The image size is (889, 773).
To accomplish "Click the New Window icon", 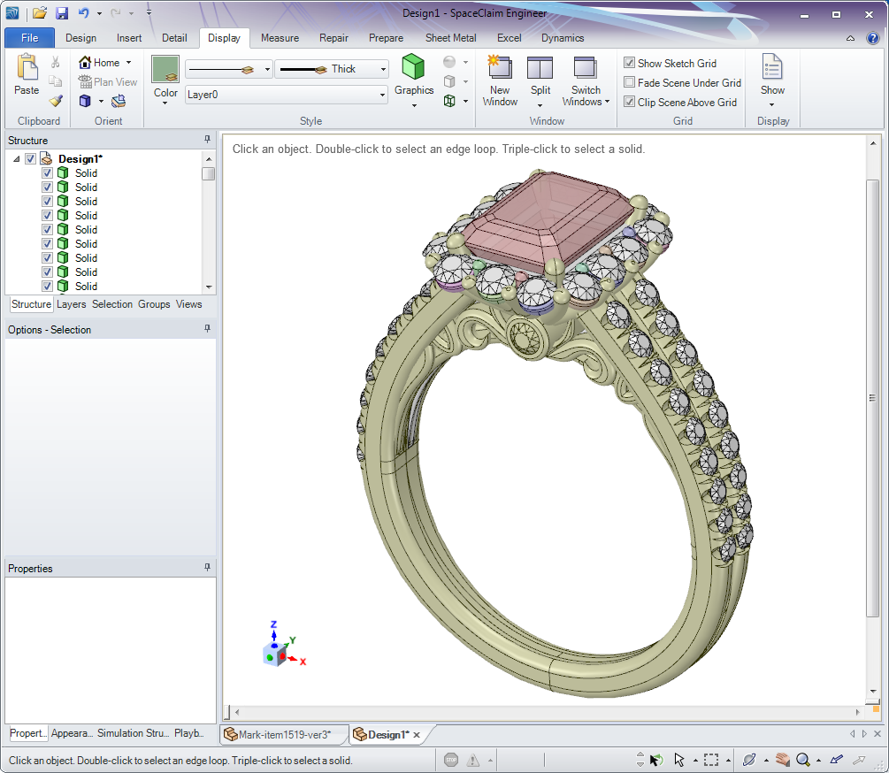I will click(x=500, y=67).
